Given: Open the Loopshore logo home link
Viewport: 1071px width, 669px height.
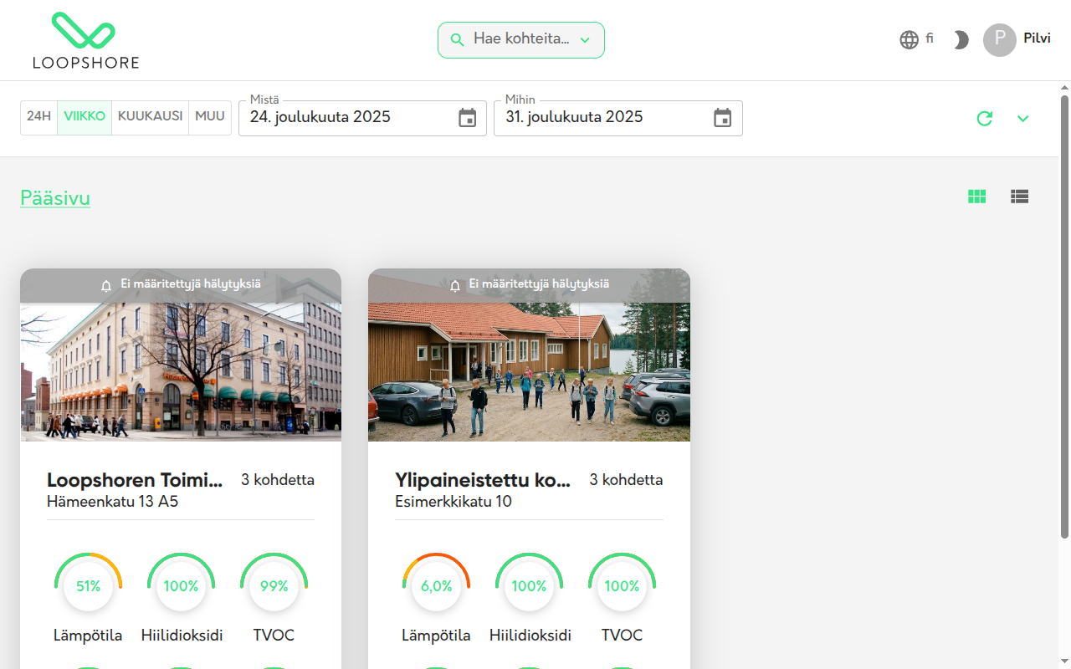Looking at the screenshot, I should (x=85, y=40).
